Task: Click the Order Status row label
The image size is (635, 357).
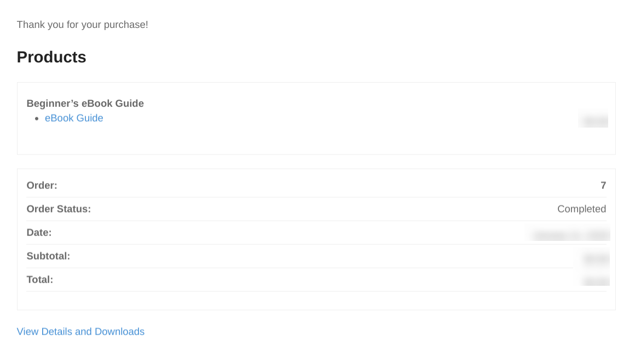Action: point(59,209)
